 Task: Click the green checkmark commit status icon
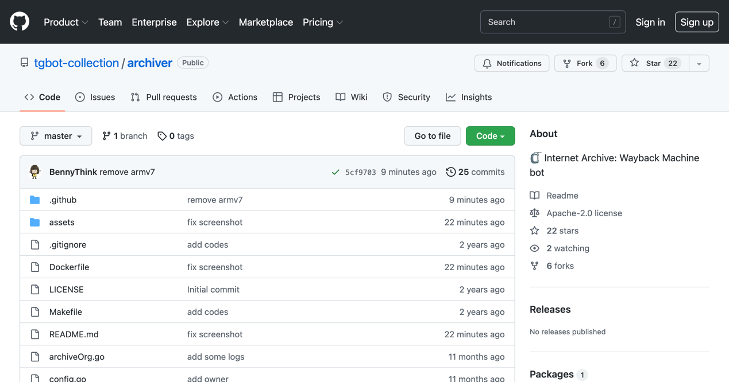[335, 172]
